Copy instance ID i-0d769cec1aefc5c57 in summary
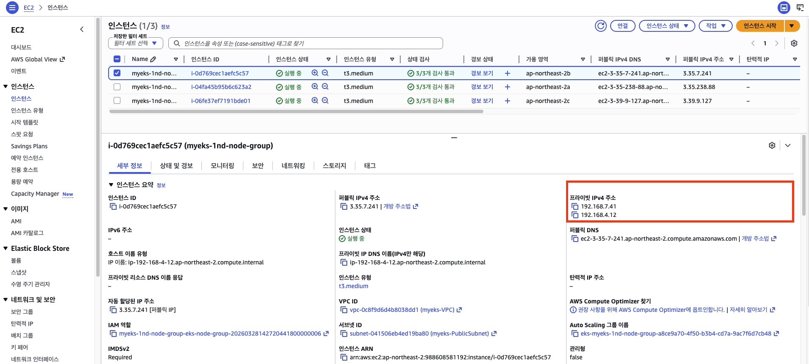The width and height of the screenshot is (809, 364). (x=113, y=206)
